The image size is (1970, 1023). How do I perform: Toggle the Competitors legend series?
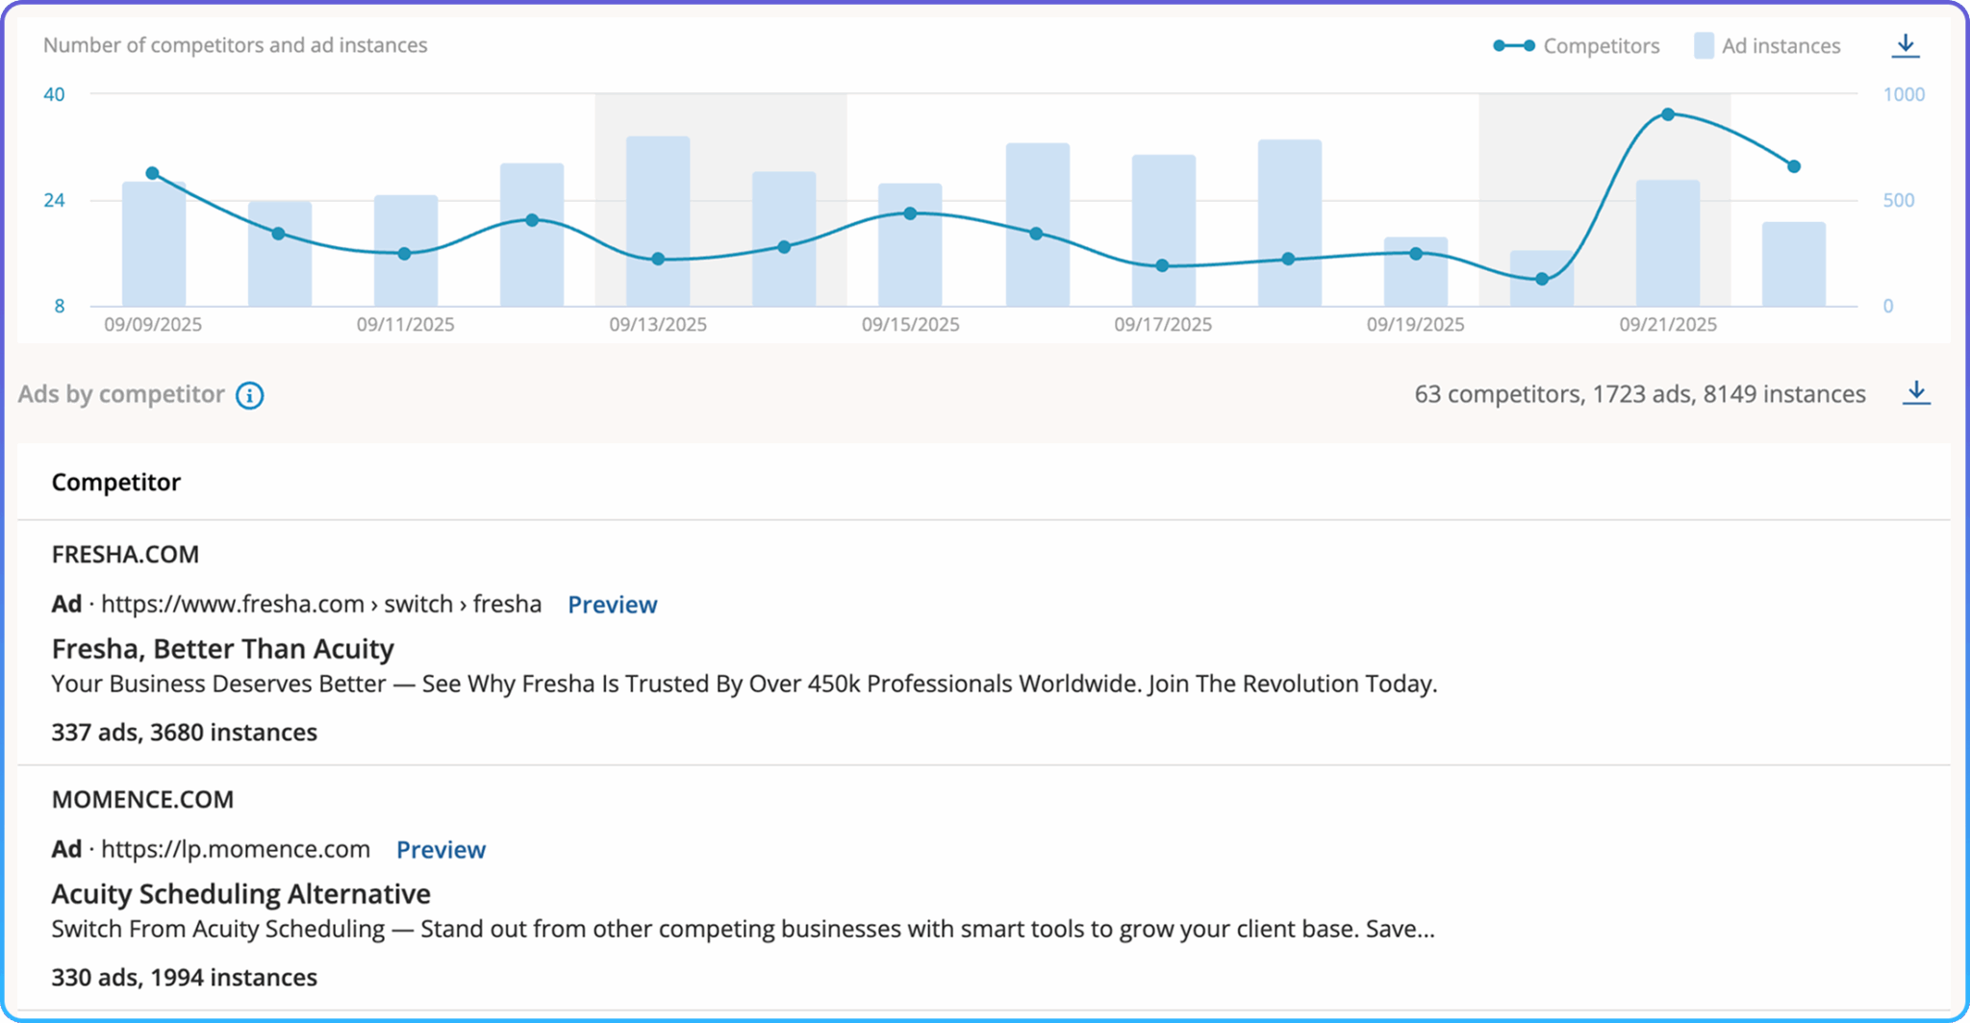tap(1577, 46)
